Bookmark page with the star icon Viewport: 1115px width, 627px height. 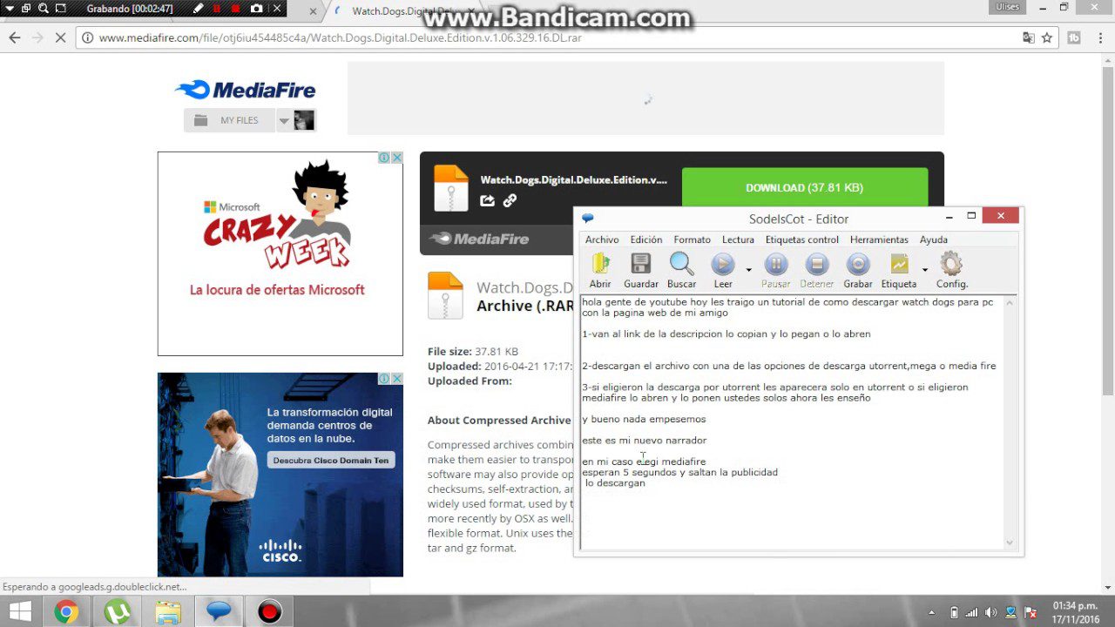pos(1047,37)
